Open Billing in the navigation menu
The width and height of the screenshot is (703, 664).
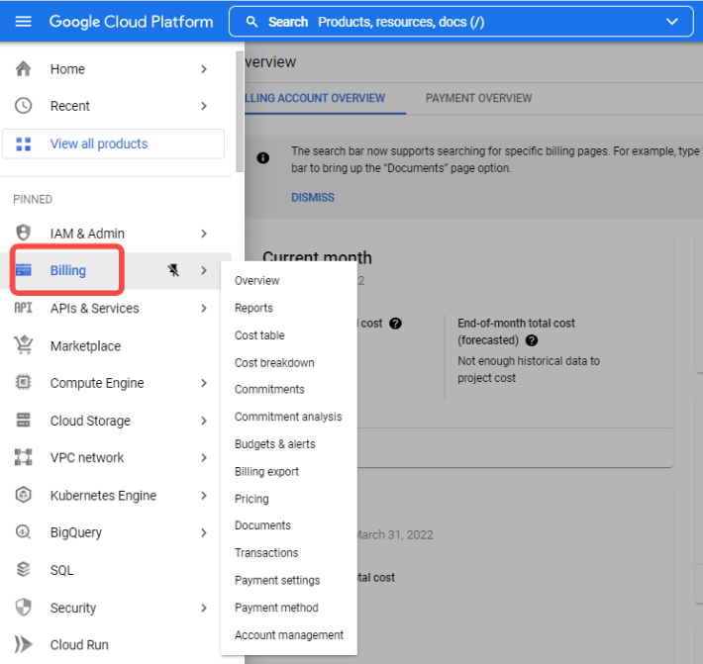point(67,270)
